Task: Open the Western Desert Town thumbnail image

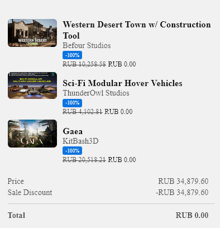Action: 32,33
